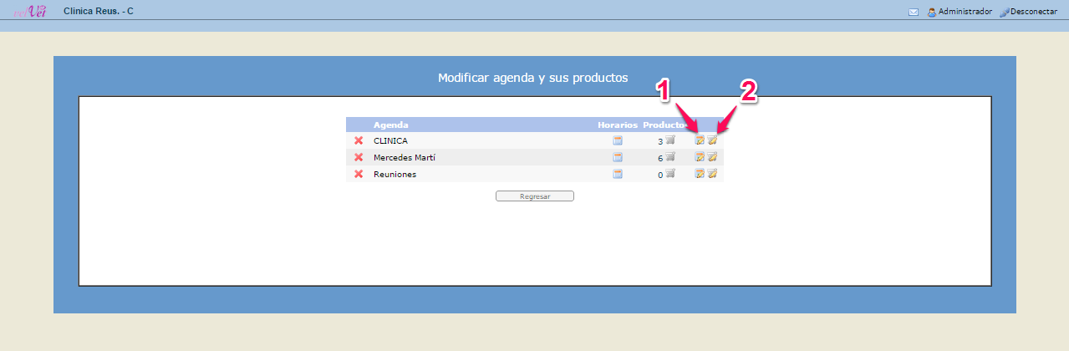Edit Reuniones with the blue note icon
This screenshot has height=351, width=1069.
pos(700,174)
